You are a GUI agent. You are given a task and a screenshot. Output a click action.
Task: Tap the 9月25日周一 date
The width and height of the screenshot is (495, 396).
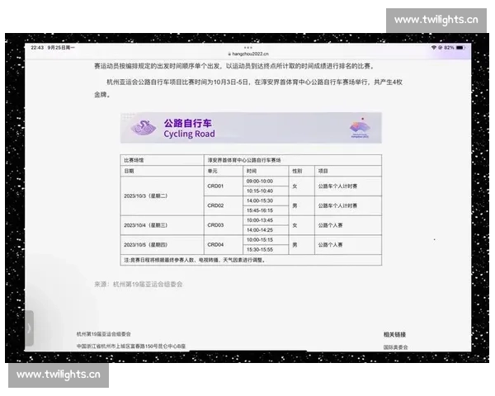pos(61,48)
